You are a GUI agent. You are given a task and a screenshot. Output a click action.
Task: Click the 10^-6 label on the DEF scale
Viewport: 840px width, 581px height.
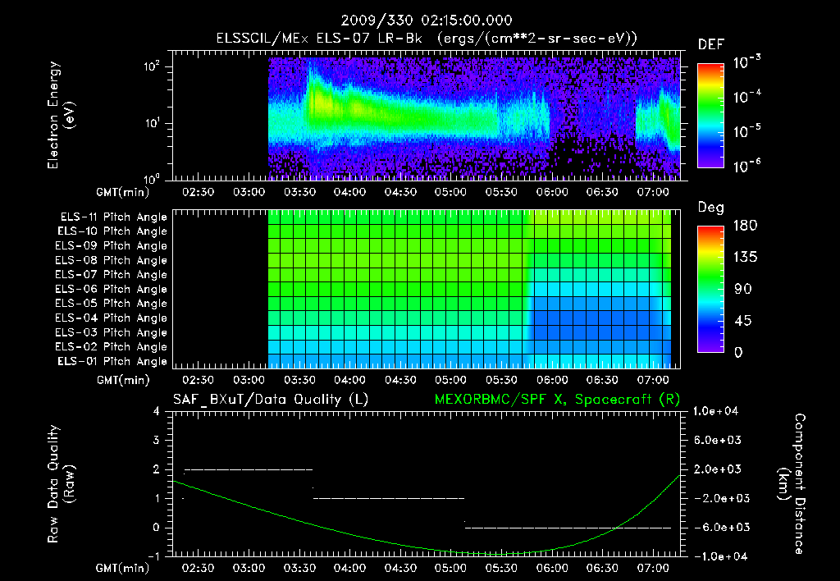[746, 166]
